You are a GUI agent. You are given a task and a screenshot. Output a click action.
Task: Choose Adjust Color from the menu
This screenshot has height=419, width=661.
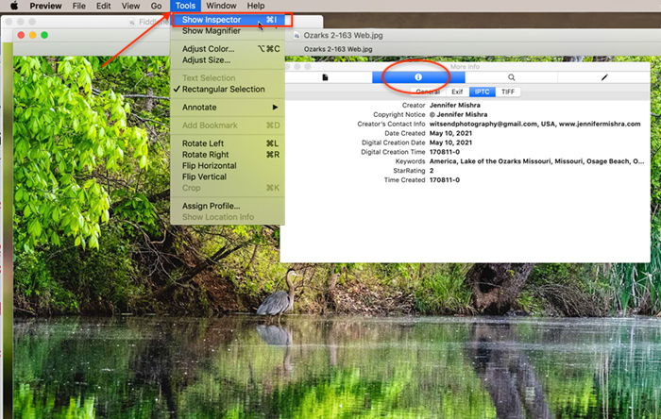[x=208, y=49]
